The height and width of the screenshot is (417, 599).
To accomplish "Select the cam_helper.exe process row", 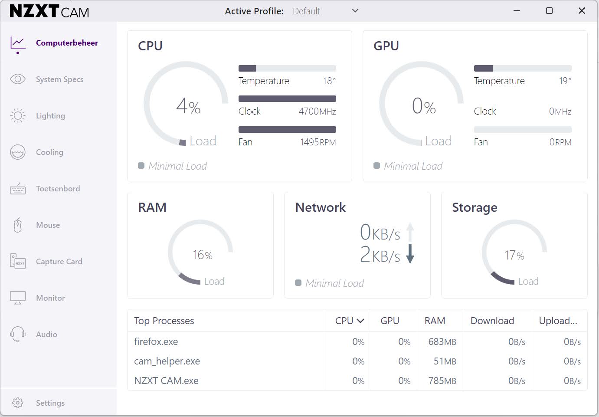I will [x=357, y=361].
